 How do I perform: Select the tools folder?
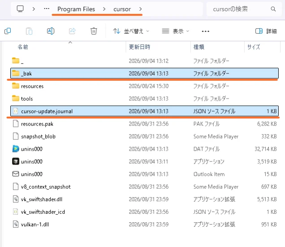pos(144,99)
